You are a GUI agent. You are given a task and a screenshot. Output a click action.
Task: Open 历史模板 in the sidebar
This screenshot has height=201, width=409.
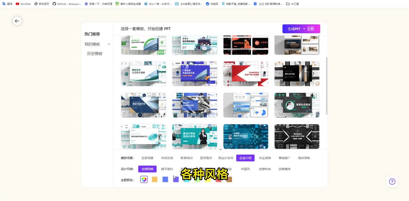click(95, 54)
